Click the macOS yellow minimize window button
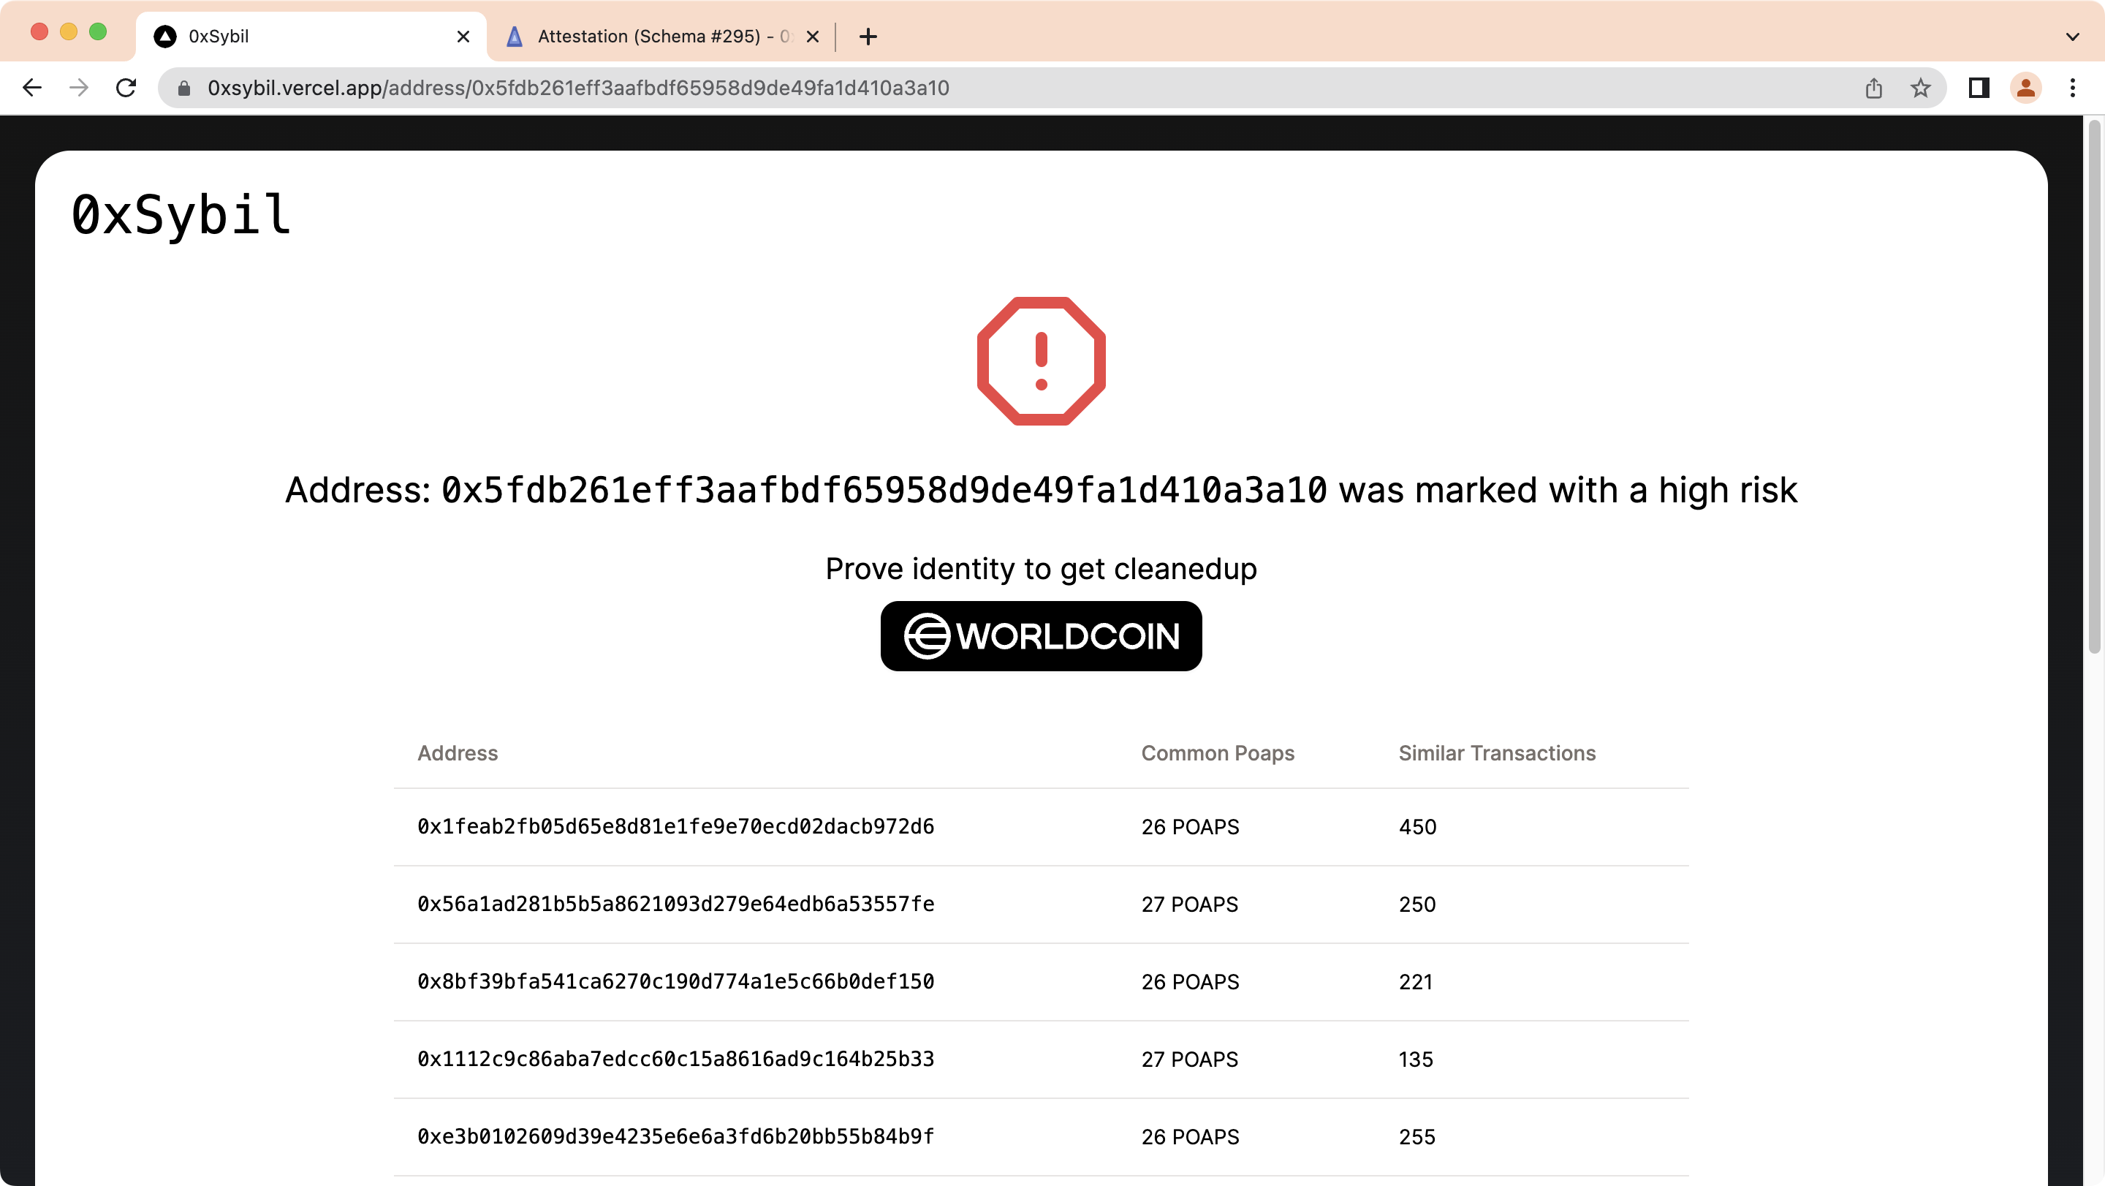The width and height of the screenshot is (2105, 1186). coord(69,32)
